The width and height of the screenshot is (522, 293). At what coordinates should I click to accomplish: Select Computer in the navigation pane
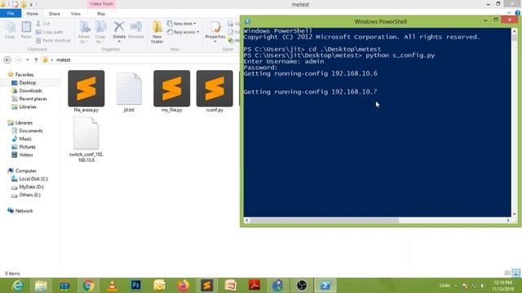click(x=25, y=171)
